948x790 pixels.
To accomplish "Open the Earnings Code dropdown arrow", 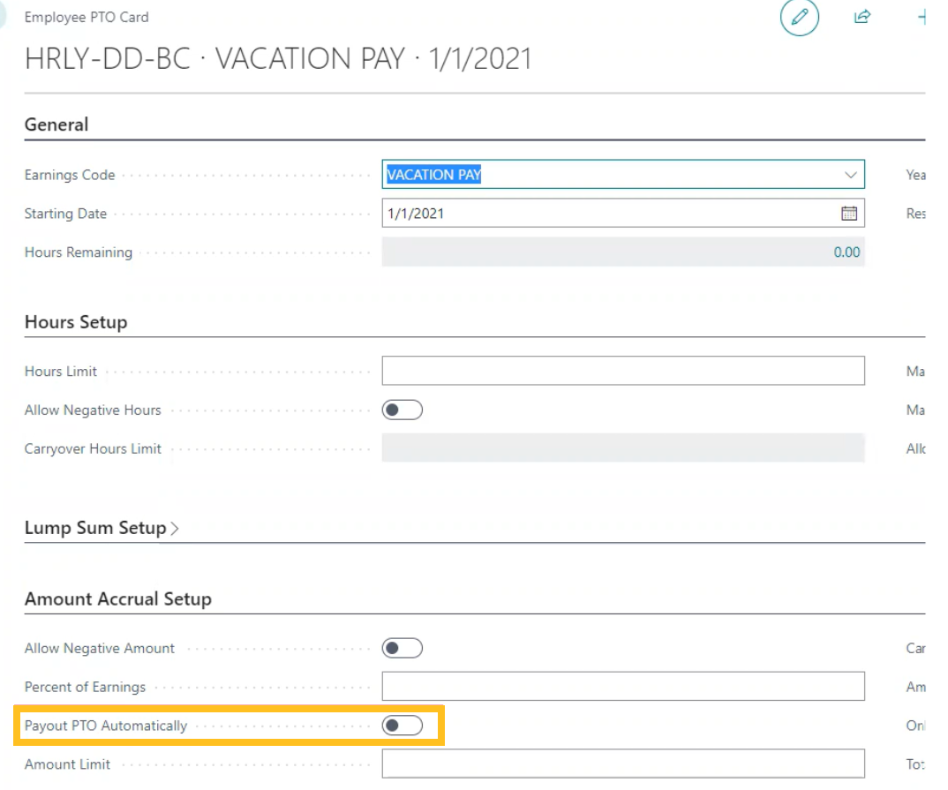I will pos(850,175).
